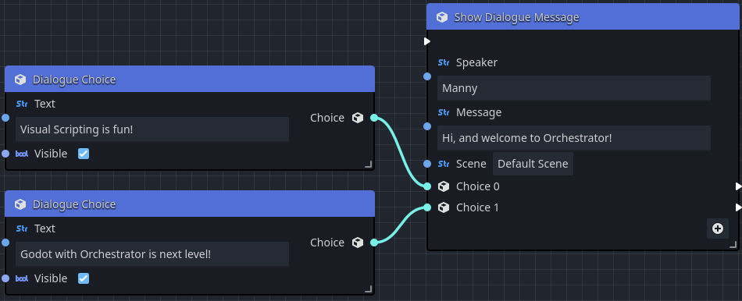Viewport: 742px width, 301px height.
Task: Uncheck Visible on the Visual Scripting choice
Action: click(84, 154)
